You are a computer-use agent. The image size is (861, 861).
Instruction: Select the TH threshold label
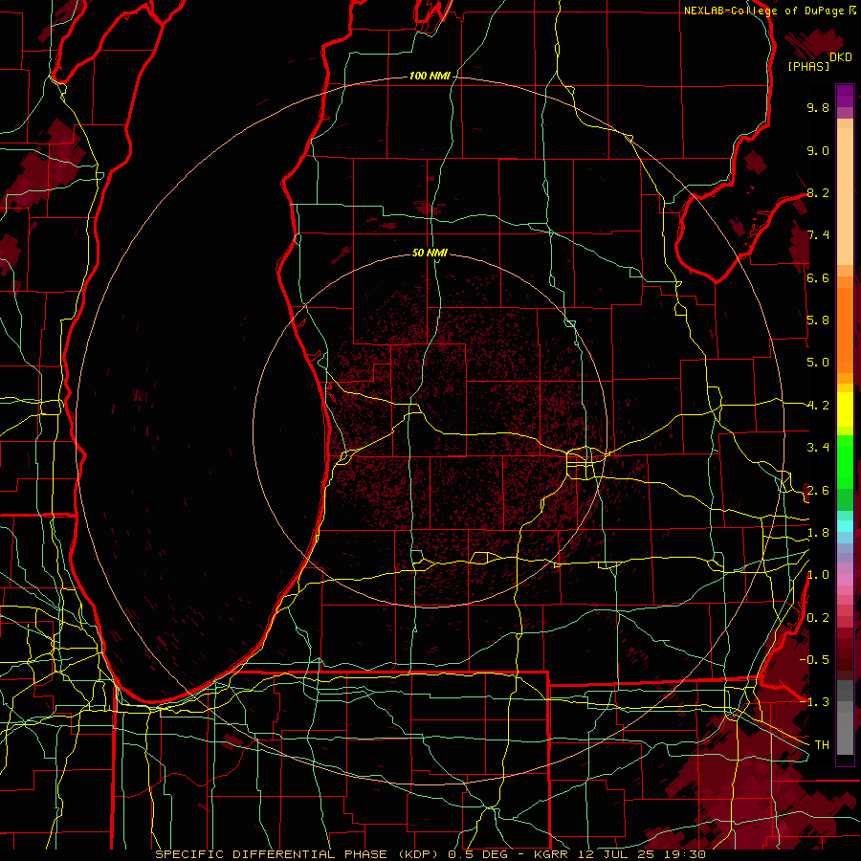point(822,745)
